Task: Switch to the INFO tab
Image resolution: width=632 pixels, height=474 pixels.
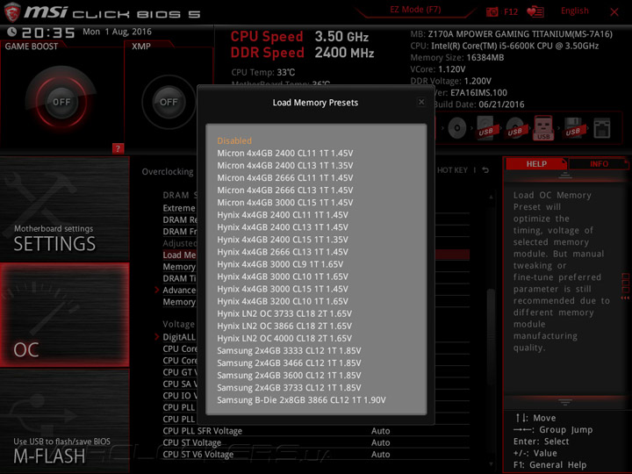Action: click(599, 163)
